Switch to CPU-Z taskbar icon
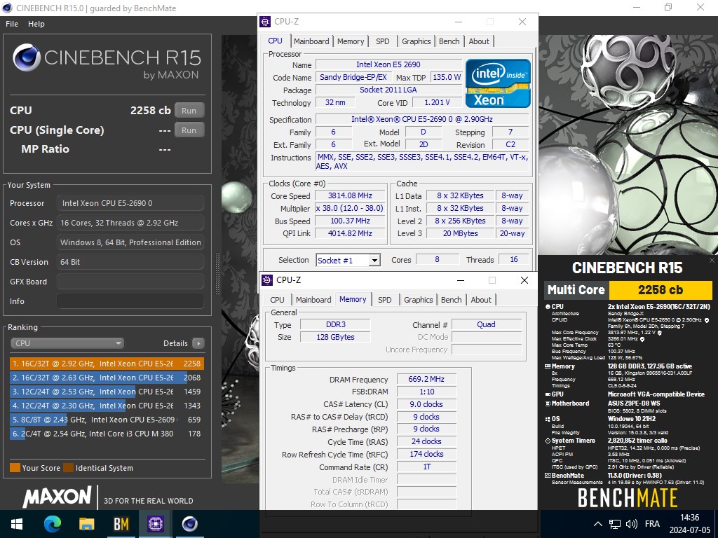The width and height of the screenshot is (718, 538). click(156, 524)
